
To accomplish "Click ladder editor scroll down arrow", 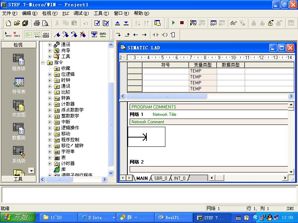I will 291,172.
